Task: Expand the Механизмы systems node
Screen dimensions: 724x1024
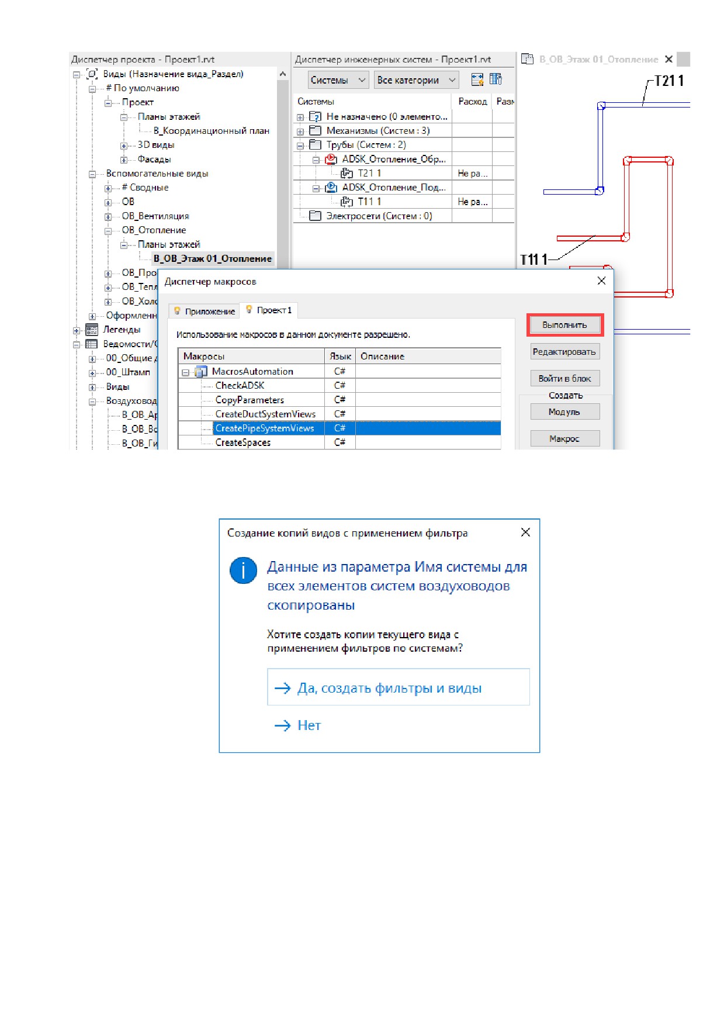Action: [x=300, y=132]
